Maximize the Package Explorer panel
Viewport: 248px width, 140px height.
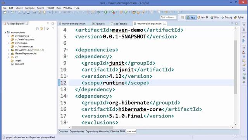[53, 23]
